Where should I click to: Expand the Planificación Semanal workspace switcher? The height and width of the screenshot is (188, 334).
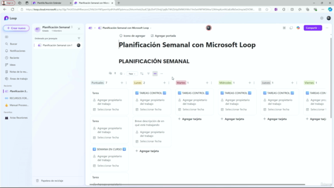(72, 27)
